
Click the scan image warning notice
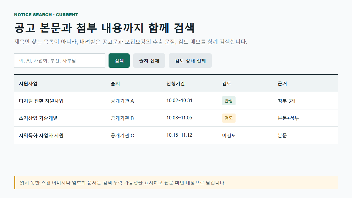[x=176, y=182]
